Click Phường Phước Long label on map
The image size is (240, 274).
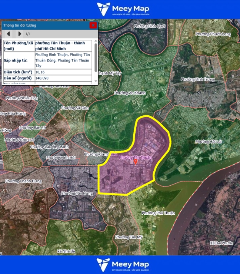[213, 34]
